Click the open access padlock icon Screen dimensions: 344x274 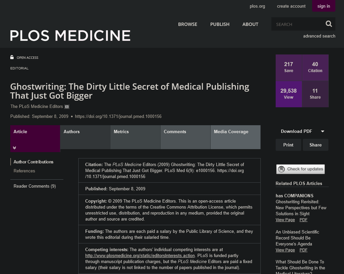pos(12,57)
